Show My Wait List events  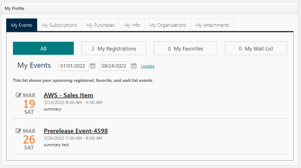pos(256,48)
